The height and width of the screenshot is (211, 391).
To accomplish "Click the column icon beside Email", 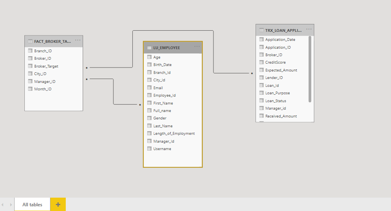I will 149,88.
